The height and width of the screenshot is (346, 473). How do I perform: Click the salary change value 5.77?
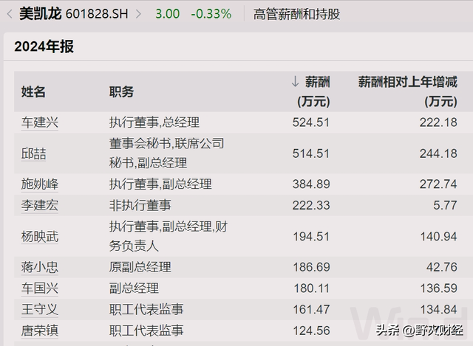(445, 205)
